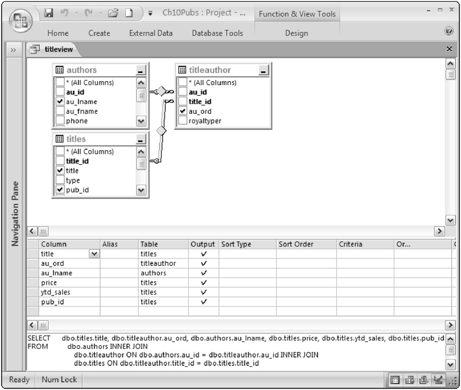Open Customize Quick Access Toolbar dropdown
The image size is (461, 390).
tap(151, 14)
